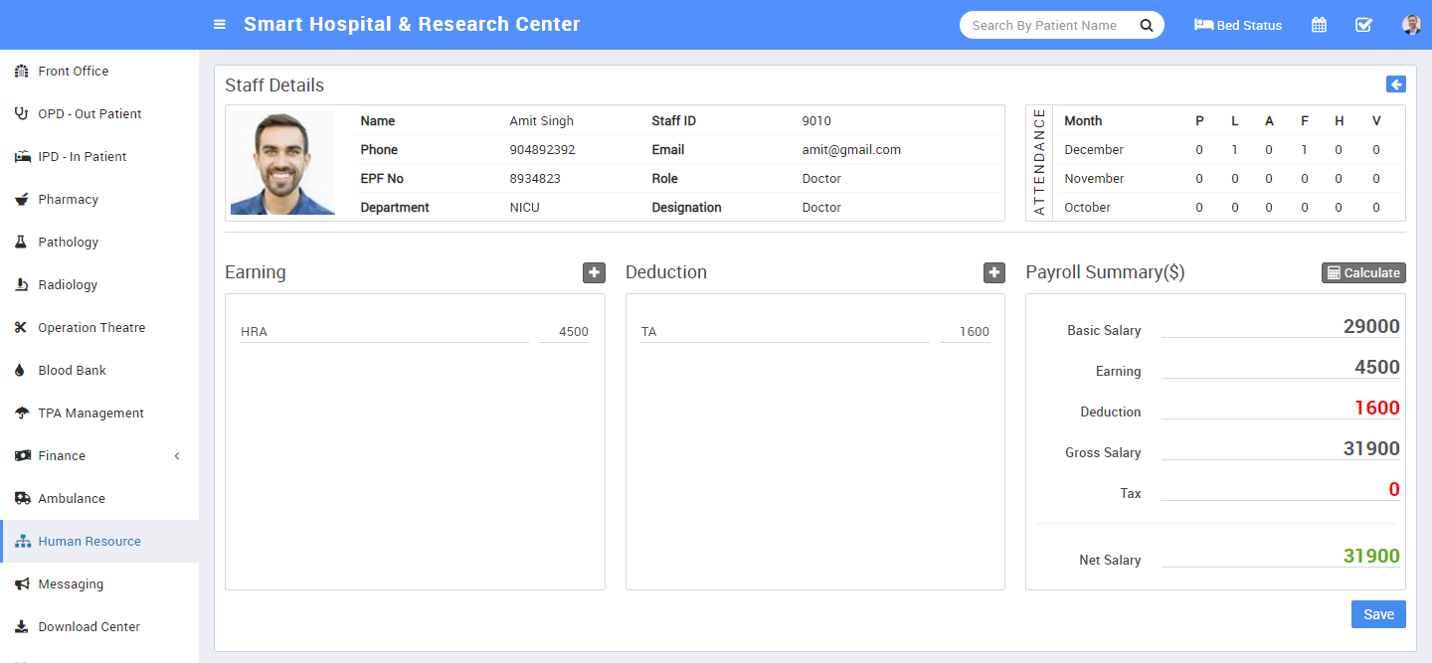Edit the HRA earning amount field
This screenshot has height=663, width=1432.
(564, 332)
